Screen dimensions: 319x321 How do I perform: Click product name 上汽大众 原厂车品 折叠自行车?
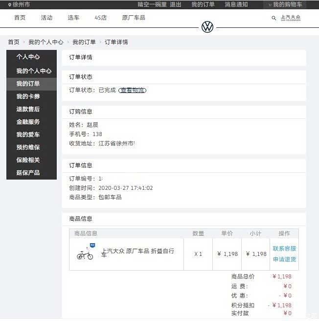137,253
